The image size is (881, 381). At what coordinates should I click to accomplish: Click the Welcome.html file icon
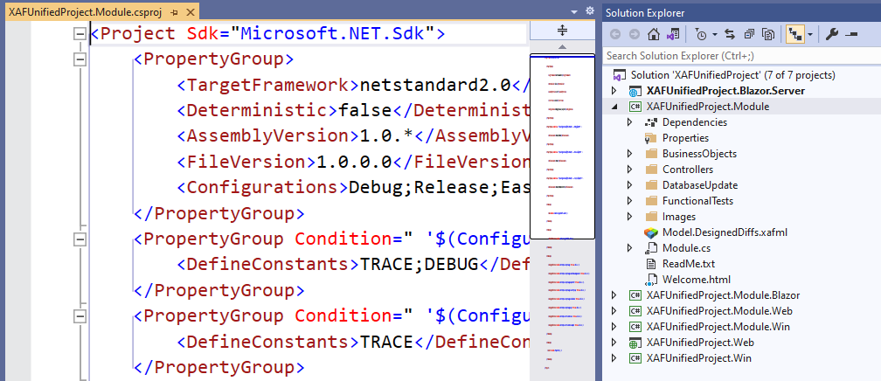[x=651, y=280]
